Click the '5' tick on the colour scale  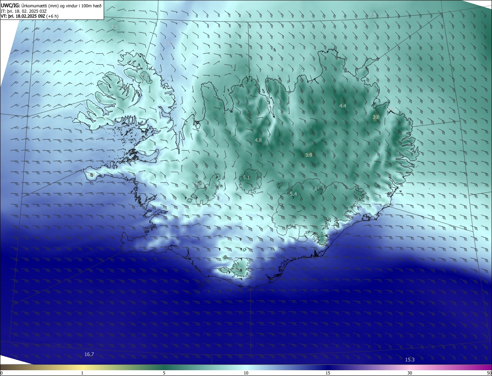click(x=164, y=373)
